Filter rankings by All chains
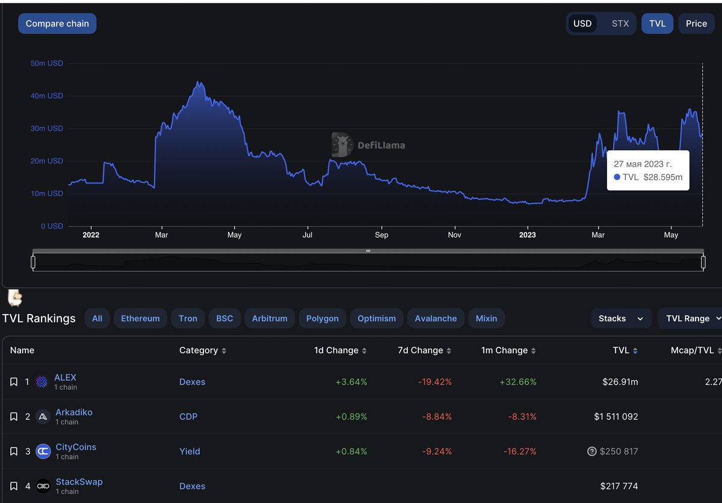 (97, 318)
